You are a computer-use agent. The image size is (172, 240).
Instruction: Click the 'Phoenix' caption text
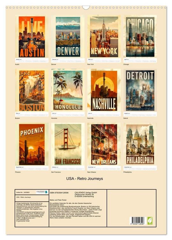click(x=18, y=172)
